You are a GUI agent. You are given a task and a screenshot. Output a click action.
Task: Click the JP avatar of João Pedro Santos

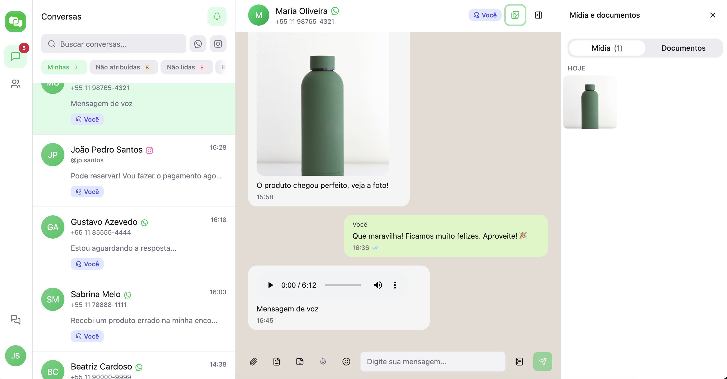(x=53, y=155)
